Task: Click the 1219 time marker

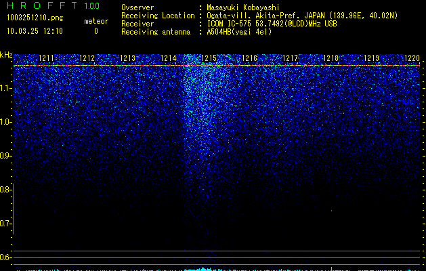Action: coord(371,58)
